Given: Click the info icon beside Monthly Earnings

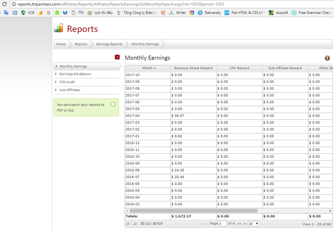Looking at the screenshot, I should pyautogui.click(x=327, y=58).
